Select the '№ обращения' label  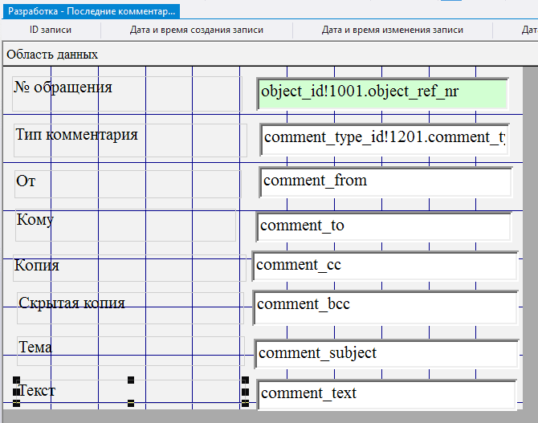pyautogui.click(x=63, y=87)
